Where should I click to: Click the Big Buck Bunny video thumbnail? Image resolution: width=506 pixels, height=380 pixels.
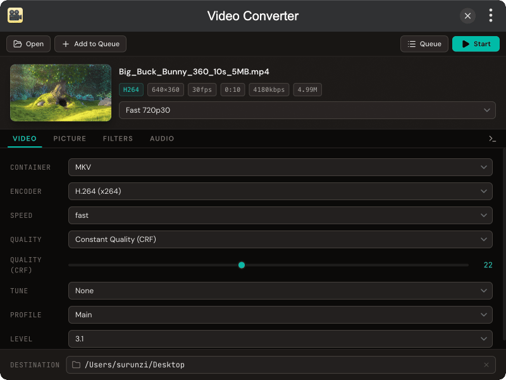coord(61,92)
